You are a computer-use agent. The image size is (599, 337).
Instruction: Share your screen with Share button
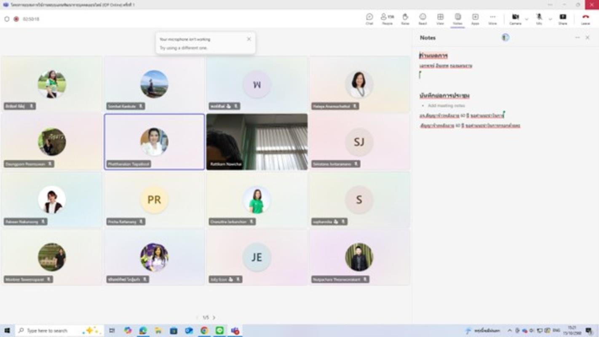562,19
